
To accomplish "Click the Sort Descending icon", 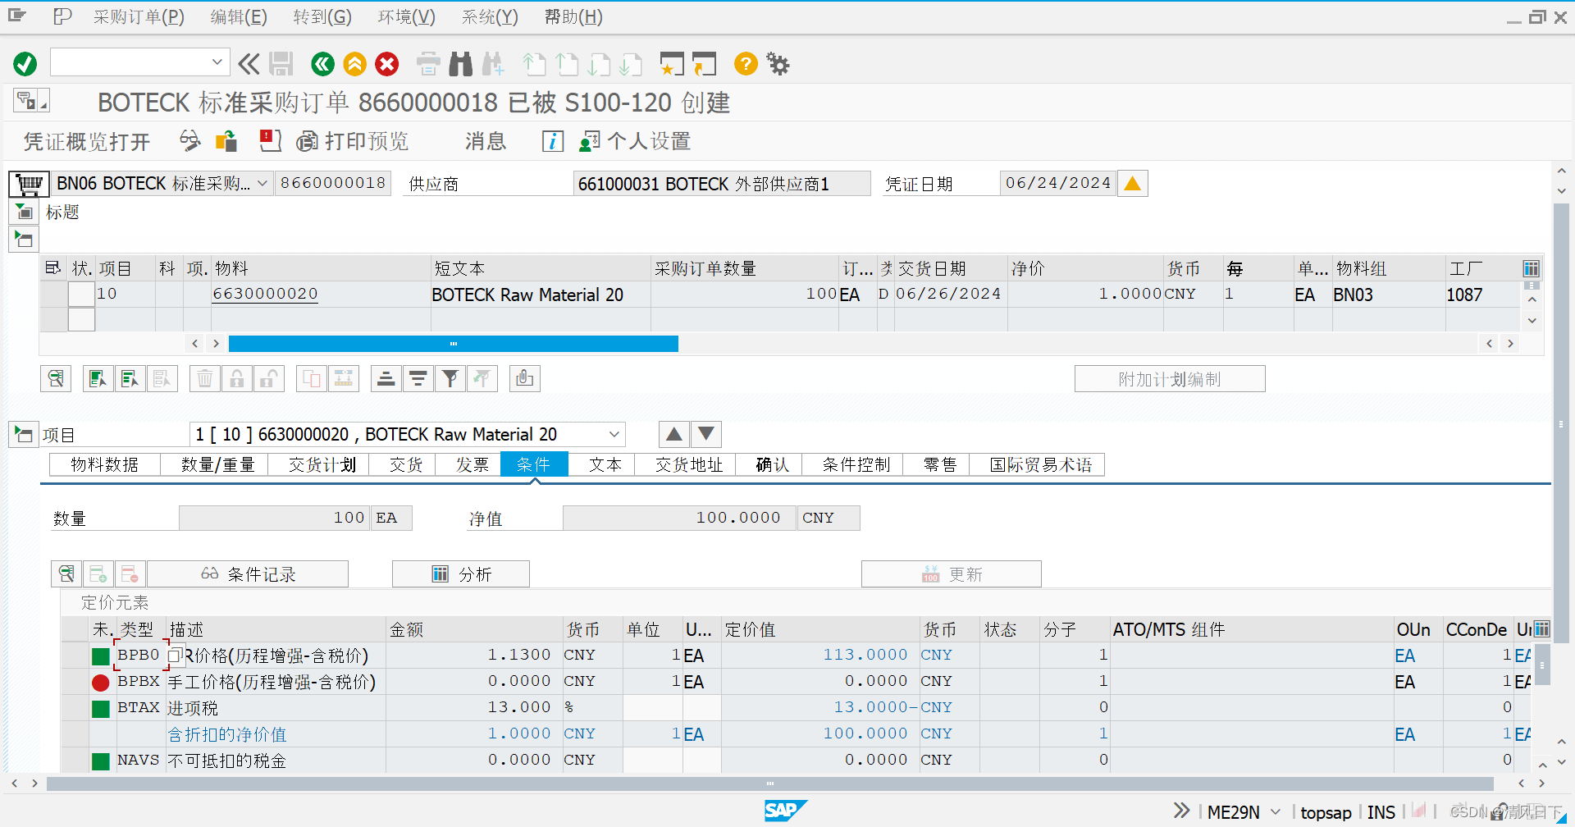I will tap(418, 378).
